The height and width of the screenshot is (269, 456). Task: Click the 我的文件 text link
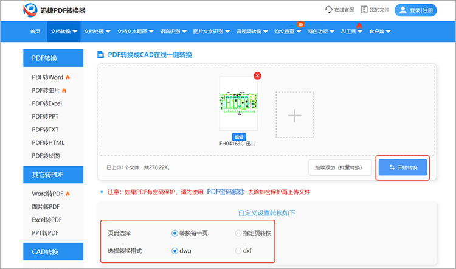click(379, 10)
